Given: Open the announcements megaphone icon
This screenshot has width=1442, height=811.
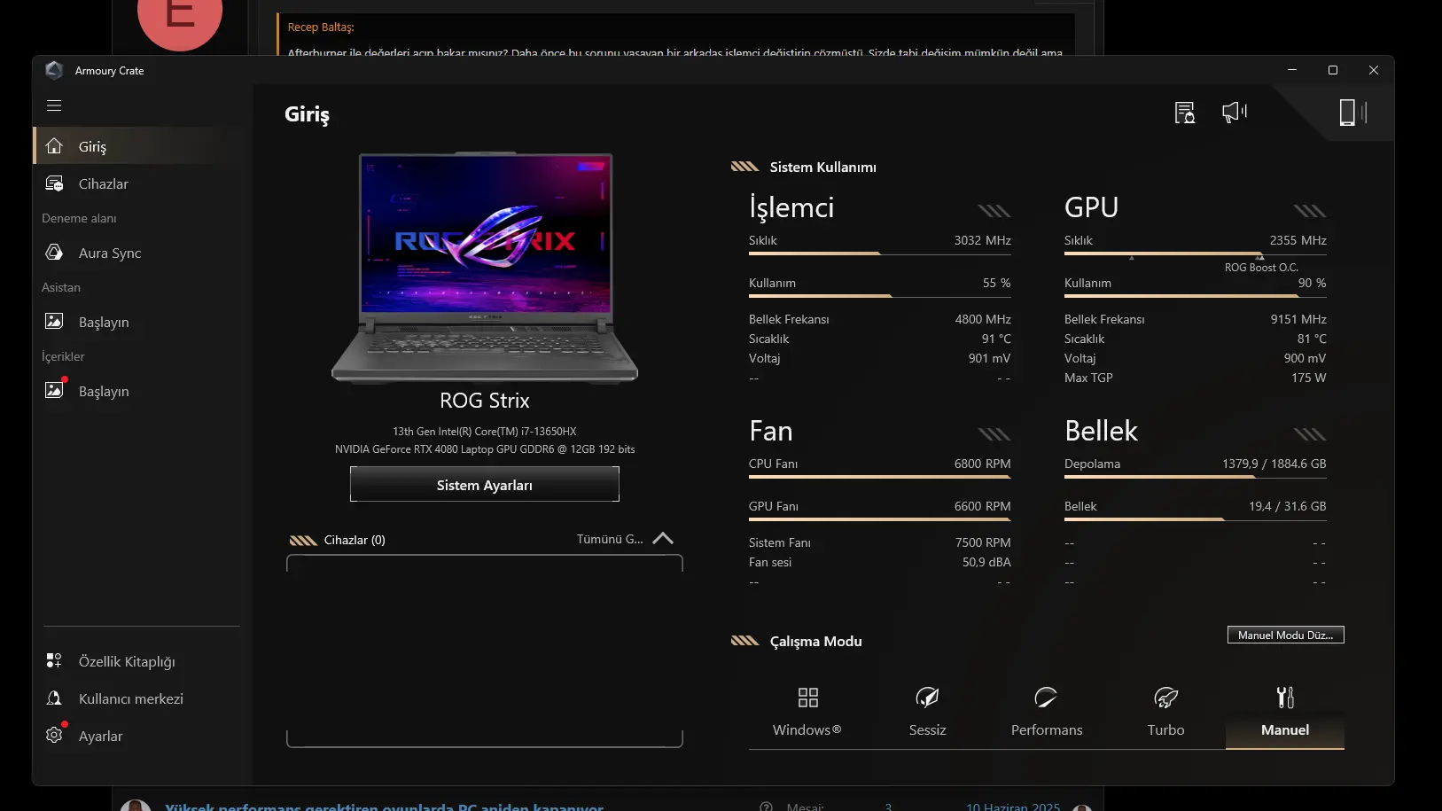Looking at the screenshot, I should pos(1235,113).
